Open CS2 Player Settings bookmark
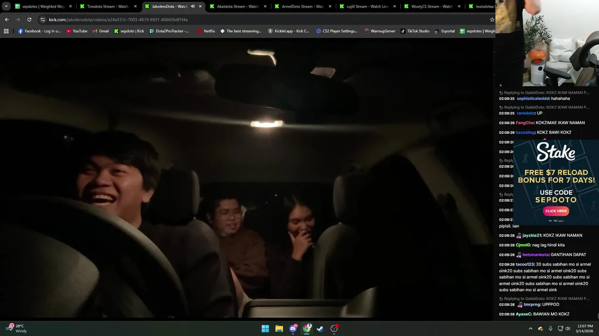This screenshot has width=599, height=336. 336,31
